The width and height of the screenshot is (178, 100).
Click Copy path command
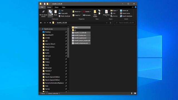point(63,13)
